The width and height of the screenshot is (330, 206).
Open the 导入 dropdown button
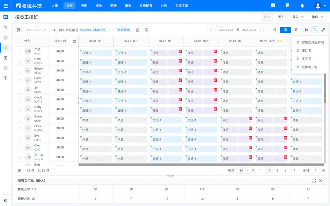(x=298, y=17)
